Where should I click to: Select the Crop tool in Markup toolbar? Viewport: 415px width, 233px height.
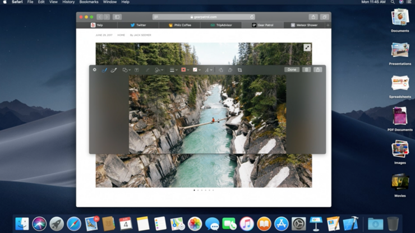[239, 70]
